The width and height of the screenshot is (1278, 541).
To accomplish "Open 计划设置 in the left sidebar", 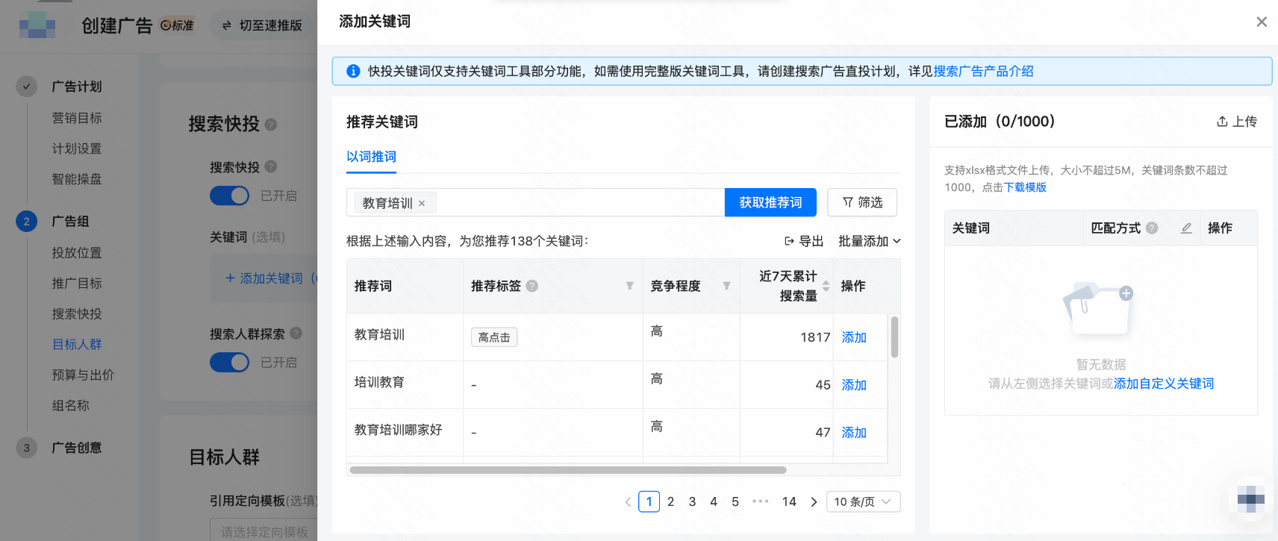I will 77,148.
